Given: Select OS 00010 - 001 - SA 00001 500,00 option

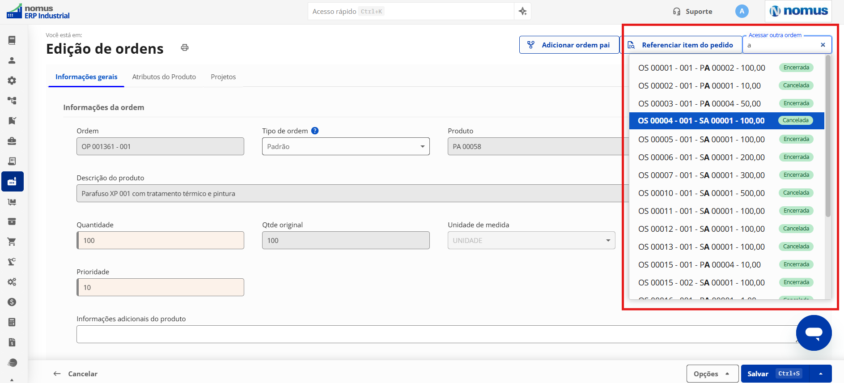Looking at the screenshot, I should pyautogui.click(x=726, y=193).
